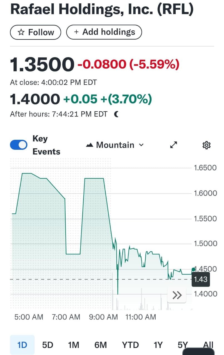Viewport: 224px width, 355px height.
Task: Click the after-hours moon icon
Action: 116,114
